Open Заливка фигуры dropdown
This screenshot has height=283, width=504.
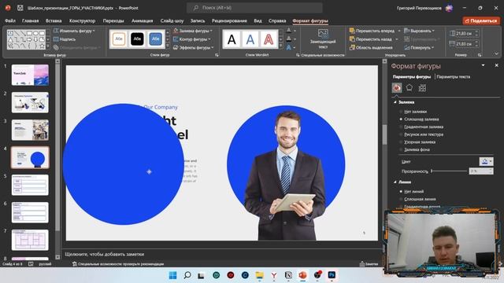tap(193, 31)
